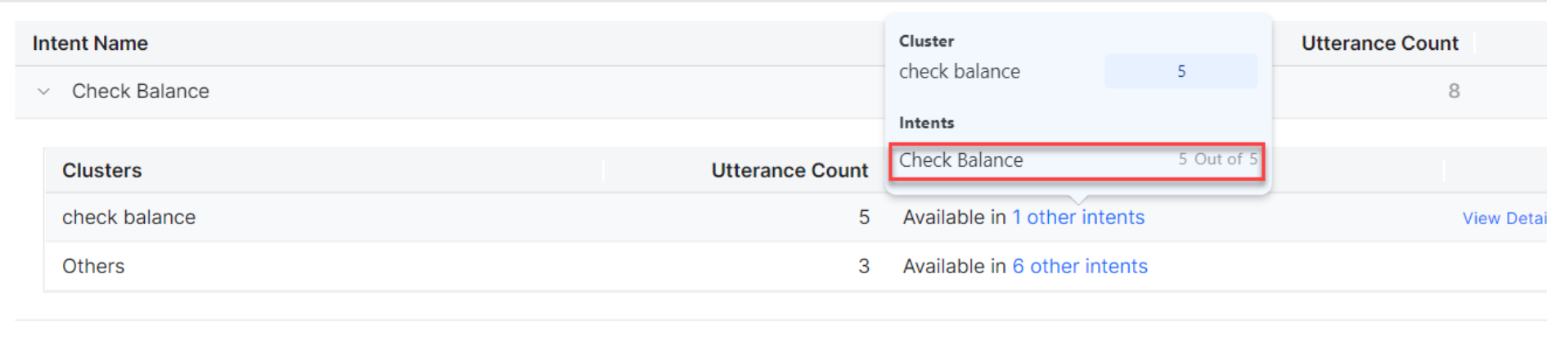Open the "6 other intents" link
Image resolution: width=1547 pixels, height=337 pixels.
coord(1079,267)
